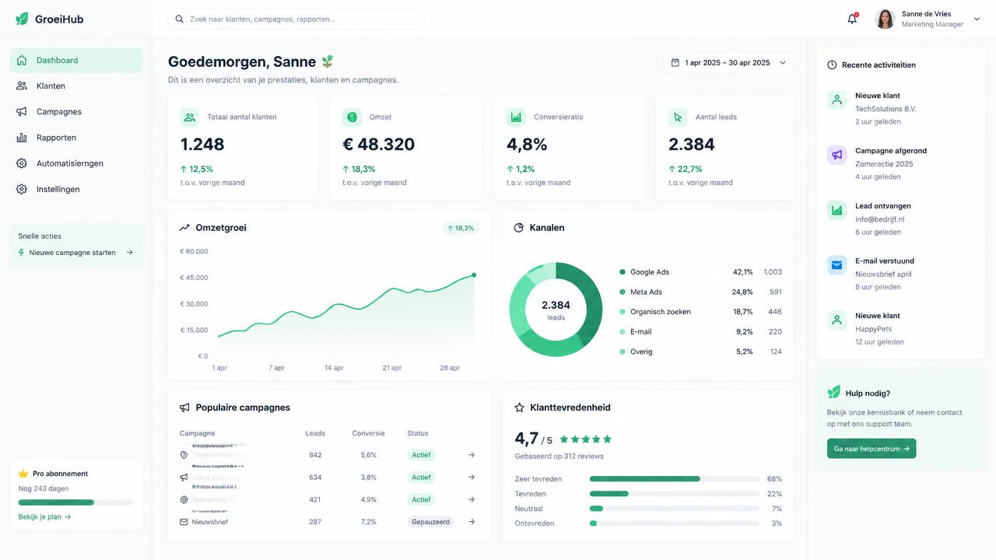This screenshot has width=996, height=560.
Task: Click the Aantal leads cursor icon
Action: point(678,117)
